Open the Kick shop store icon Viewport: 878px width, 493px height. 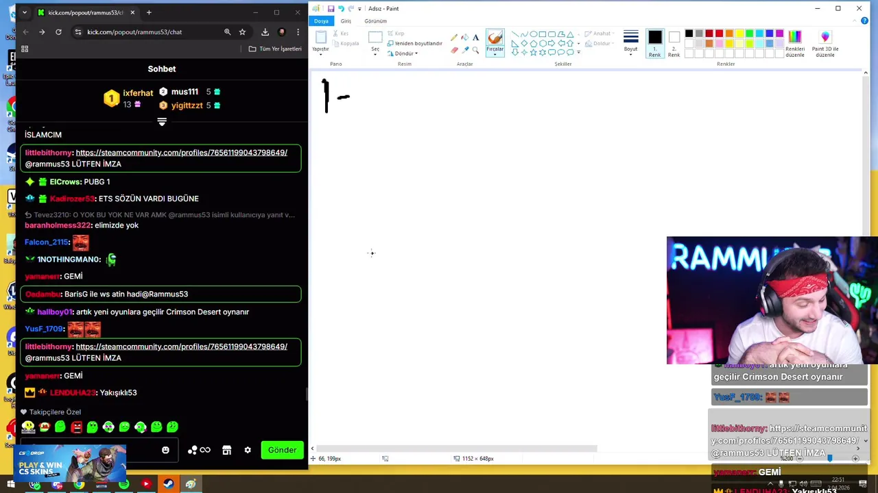click(226, 450)
